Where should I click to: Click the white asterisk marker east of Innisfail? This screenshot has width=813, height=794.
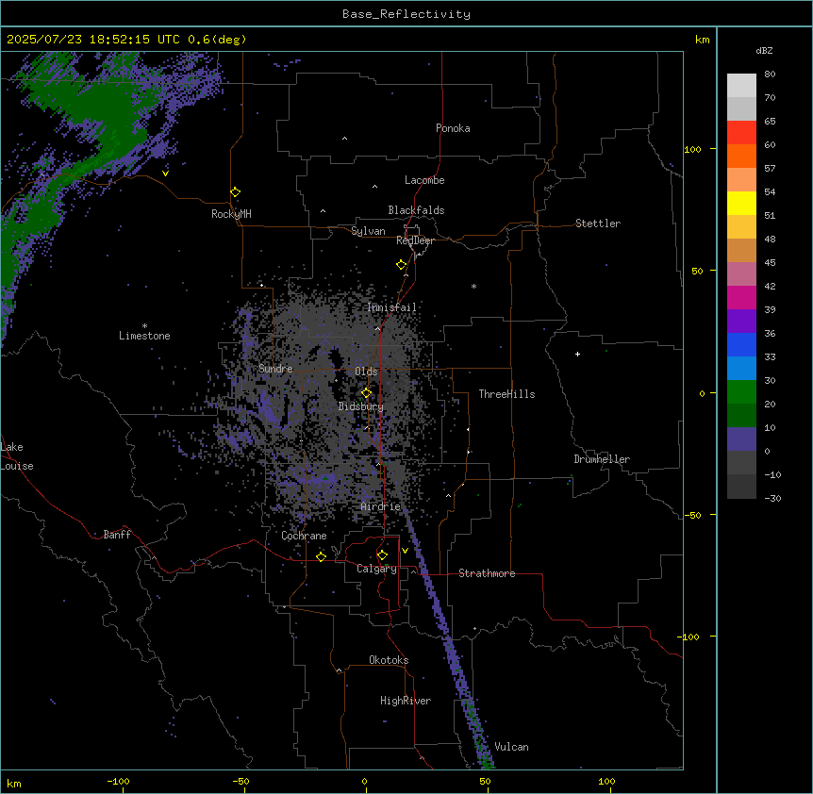473,287
